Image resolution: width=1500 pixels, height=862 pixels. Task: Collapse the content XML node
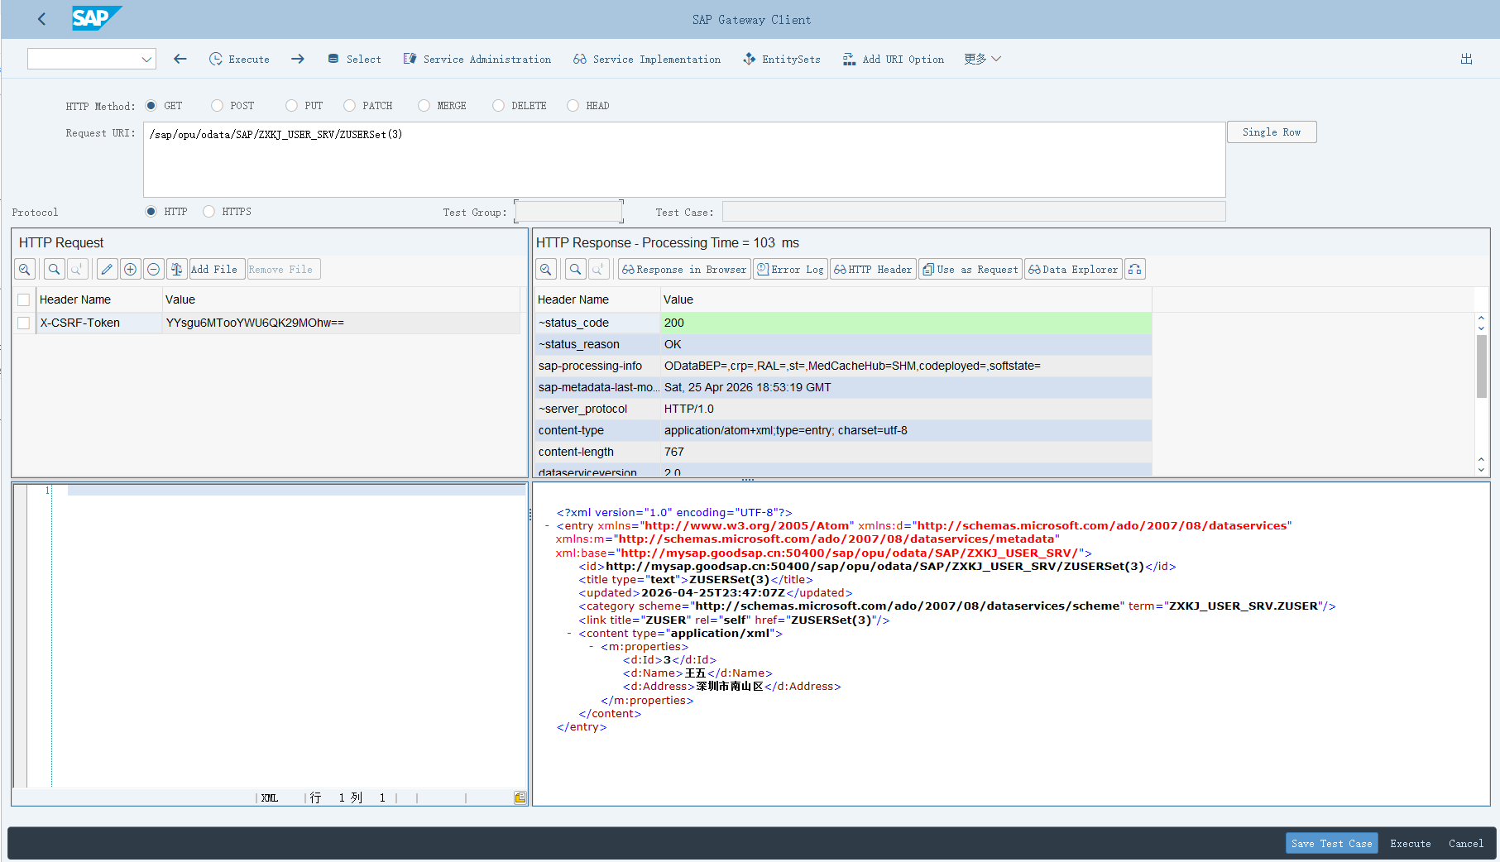(569, 634)
